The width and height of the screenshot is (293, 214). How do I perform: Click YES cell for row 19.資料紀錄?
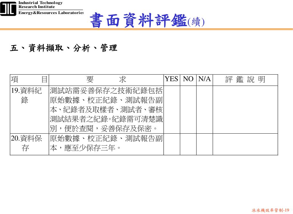(172, 110)
